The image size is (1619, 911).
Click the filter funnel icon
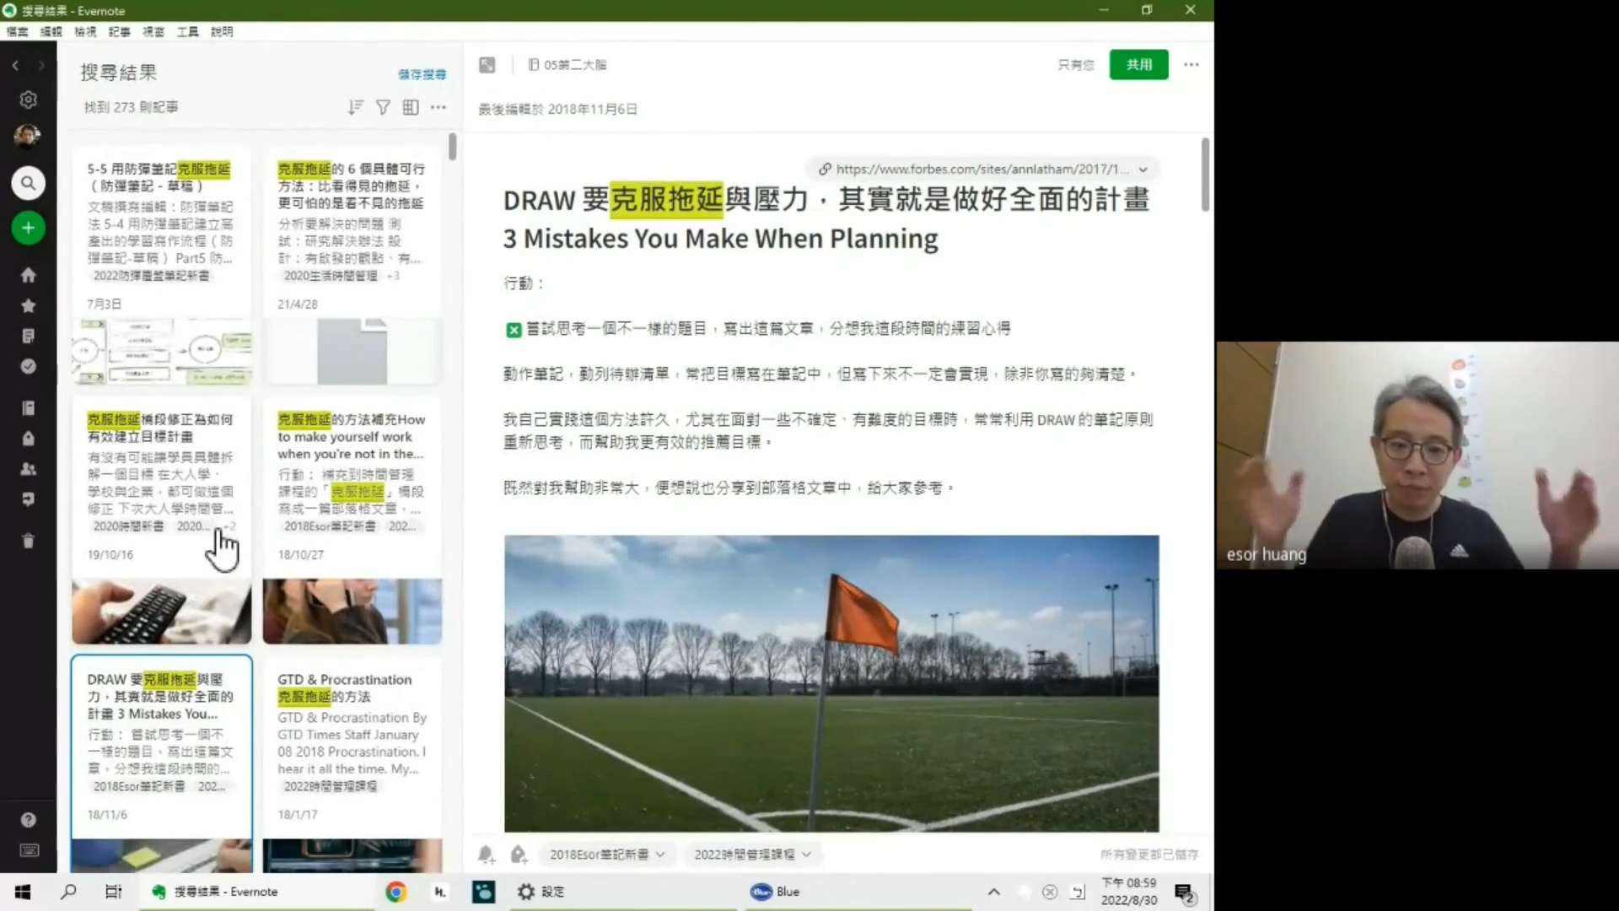coord(383,107)
